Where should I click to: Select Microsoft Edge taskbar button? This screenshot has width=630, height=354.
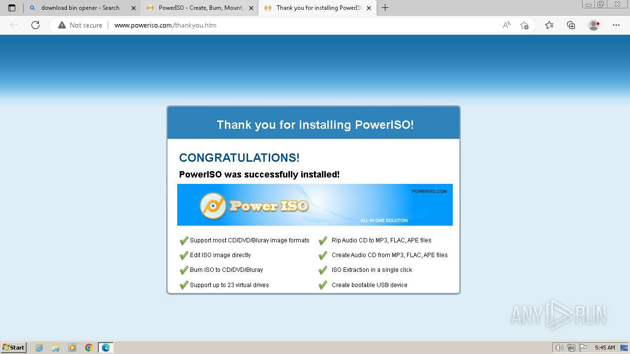coord(106,348)
